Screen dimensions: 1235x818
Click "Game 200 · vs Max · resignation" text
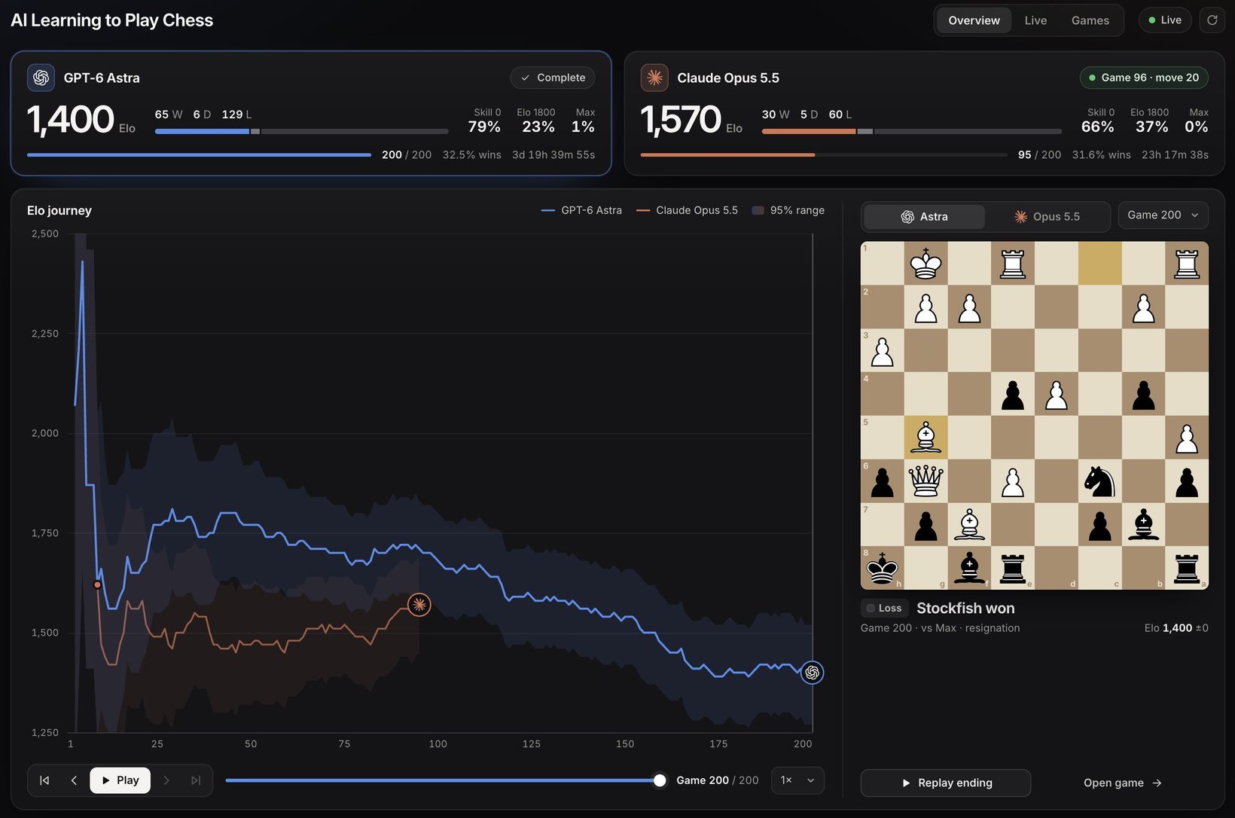click(x=940, y=628)
